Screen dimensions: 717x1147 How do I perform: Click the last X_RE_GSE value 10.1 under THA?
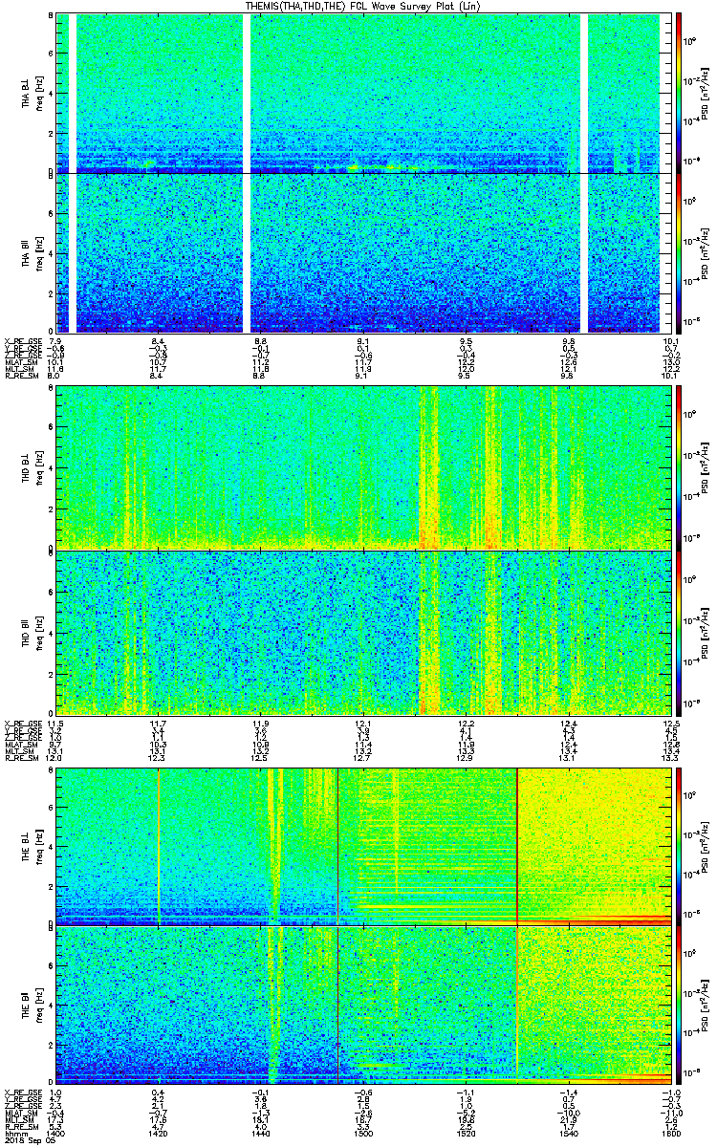pos(670,341)
